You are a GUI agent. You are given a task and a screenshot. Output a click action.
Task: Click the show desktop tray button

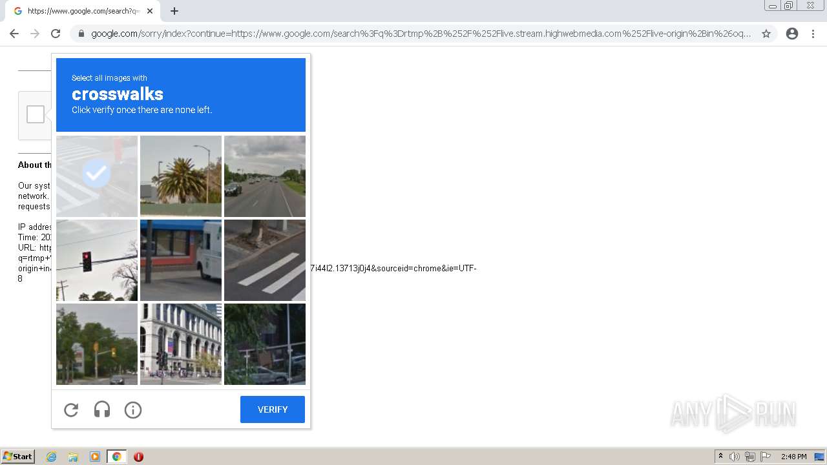[819, 457]
